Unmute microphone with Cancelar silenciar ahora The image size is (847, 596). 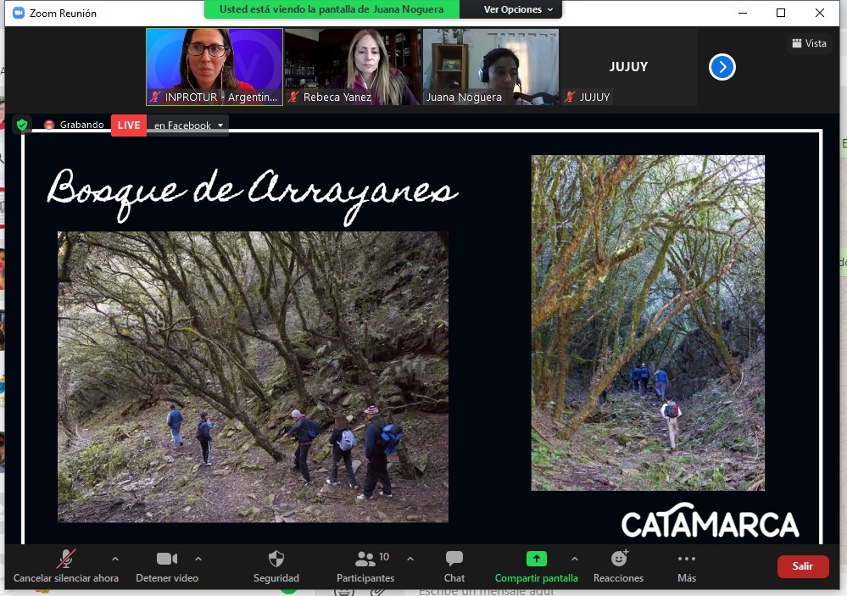65,565
